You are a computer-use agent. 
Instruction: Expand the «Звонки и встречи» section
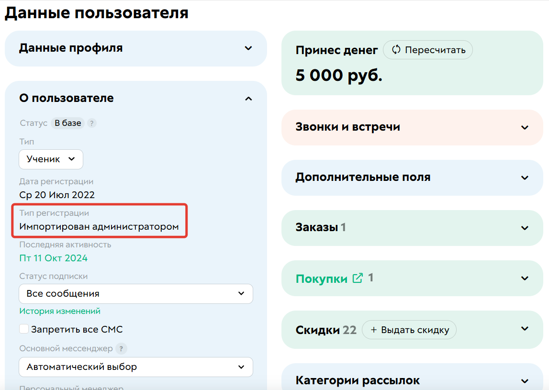[x=524, y=127]
